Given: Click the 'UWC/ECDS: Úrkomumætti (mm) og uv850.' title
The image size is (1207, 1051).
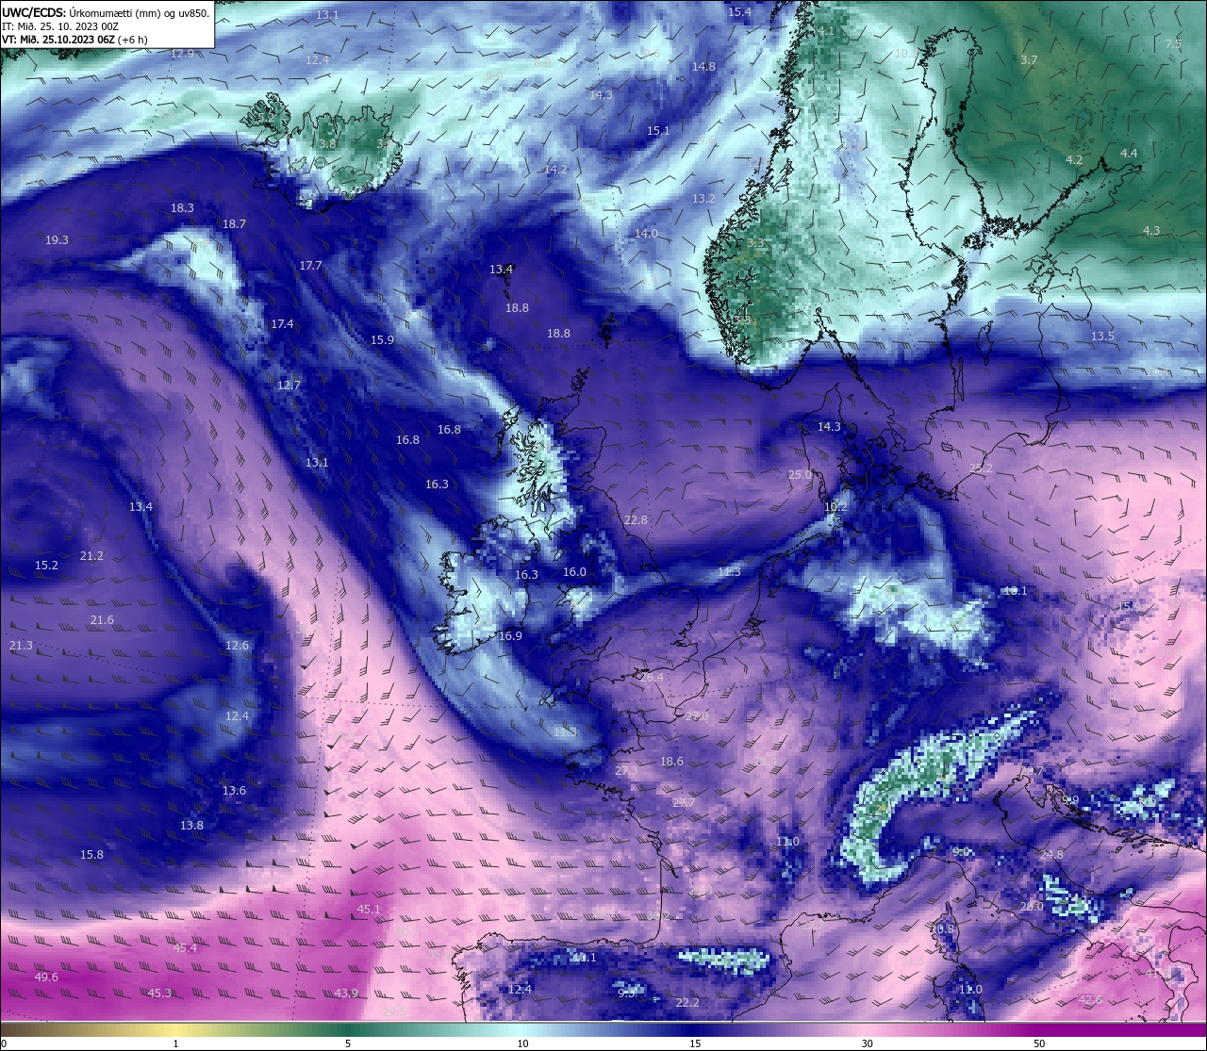Looking at the screenshot, I should [106, 12].
